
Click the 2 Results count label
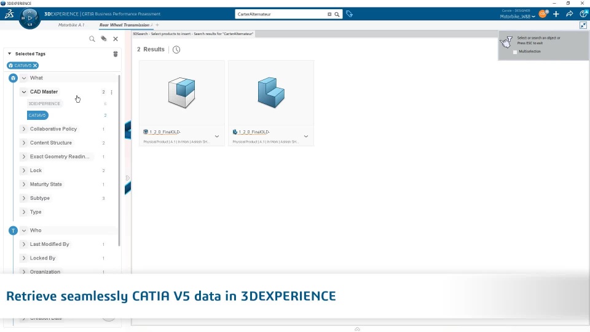151,49
